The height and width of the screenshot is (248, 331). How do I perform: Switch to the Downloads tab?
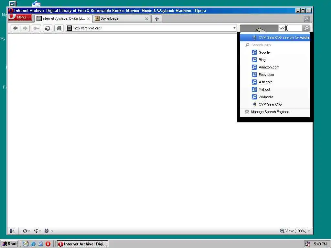[x=122, y=18]
